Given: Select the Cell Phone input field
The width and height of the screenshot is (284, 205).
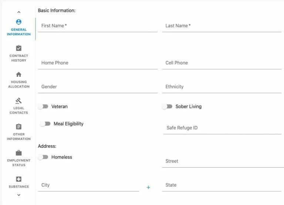Looking at the screenshot, I should pos(222,63).
